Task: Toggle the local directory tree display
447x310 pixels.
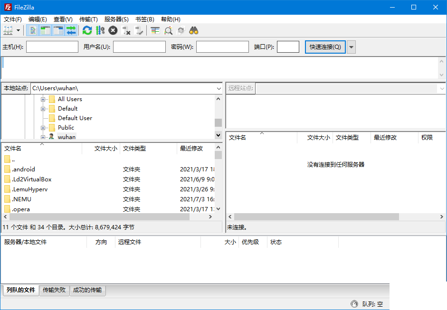Action: point(45,30)
